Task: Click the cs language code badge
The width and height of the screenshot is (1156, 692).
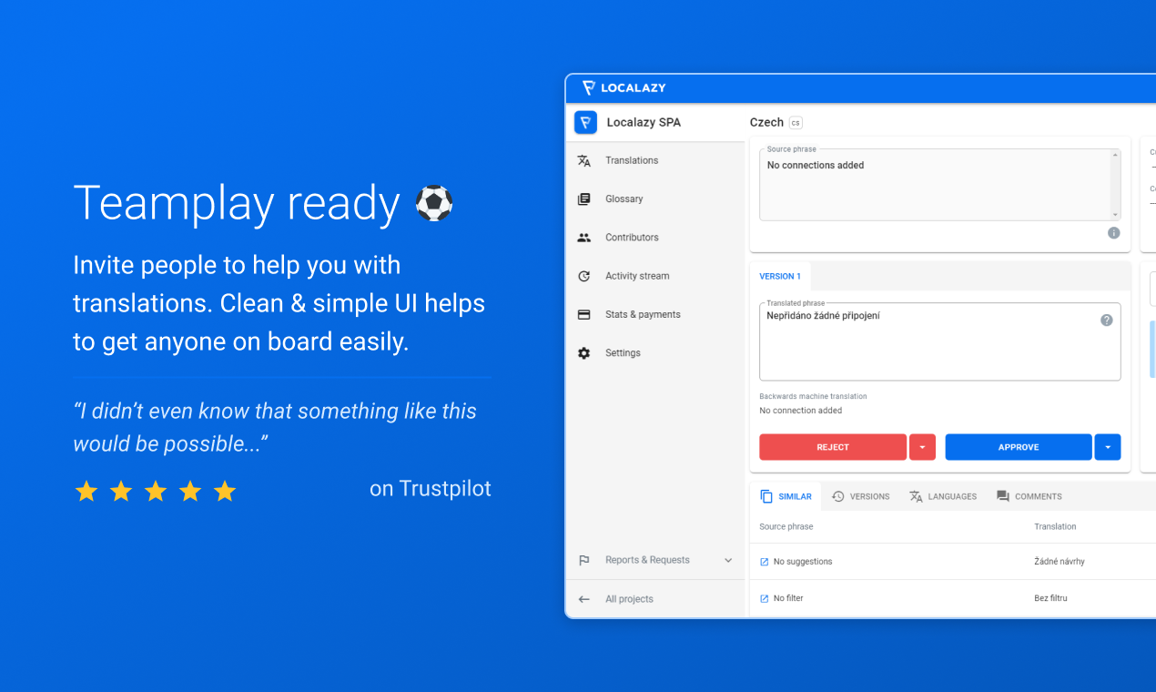Action: point(796,123)
